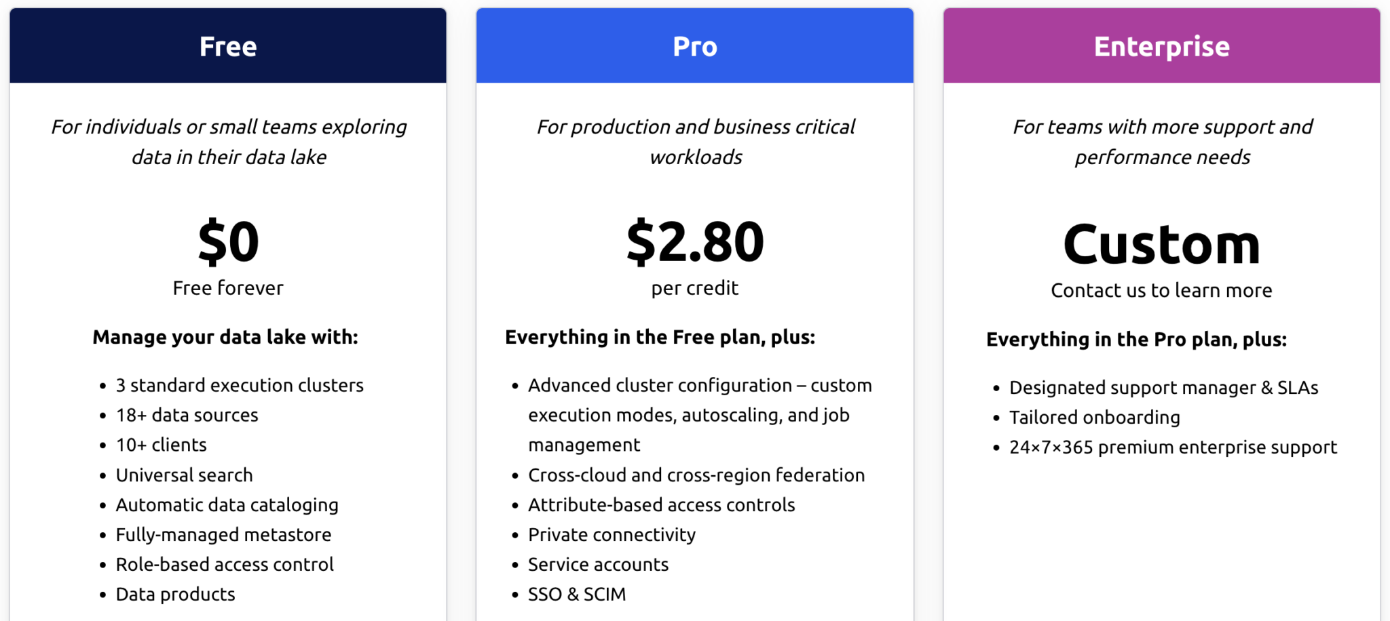Click 'Role-based access control' feature
Screen dimensions: 1390x621
coord(225,564)
